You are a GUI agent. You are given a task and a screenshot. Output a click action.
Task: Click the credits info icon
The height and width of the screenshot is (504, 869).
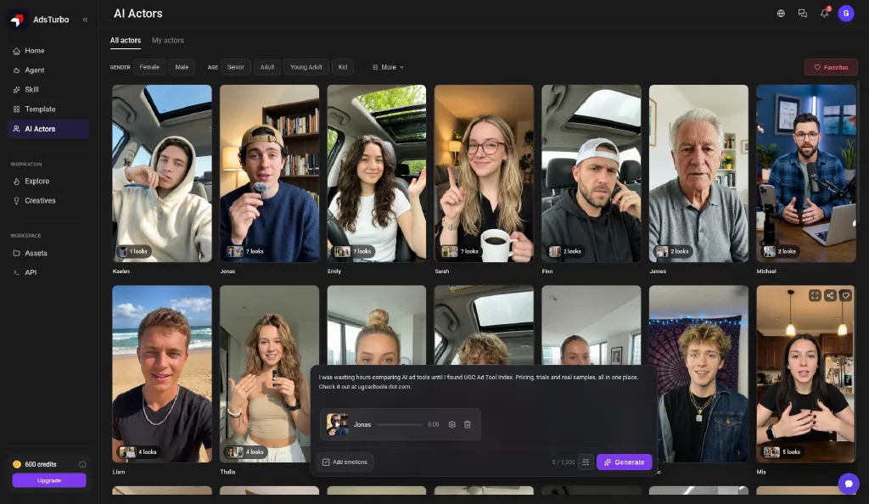[x=82, y=464]
